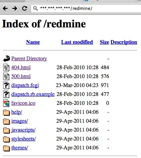
Task: Click the folder icon beside stylesheets/
Action: [7, 139]
